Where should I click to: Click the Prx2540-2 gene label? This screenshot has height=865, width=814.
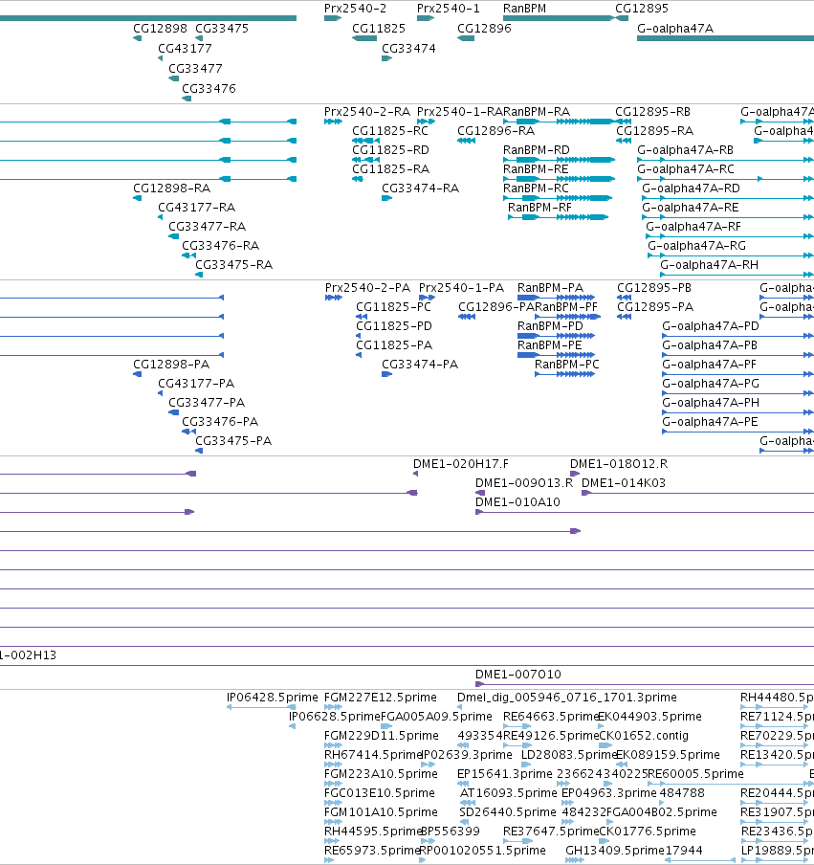pyautogui.click(x=355, y=9)
